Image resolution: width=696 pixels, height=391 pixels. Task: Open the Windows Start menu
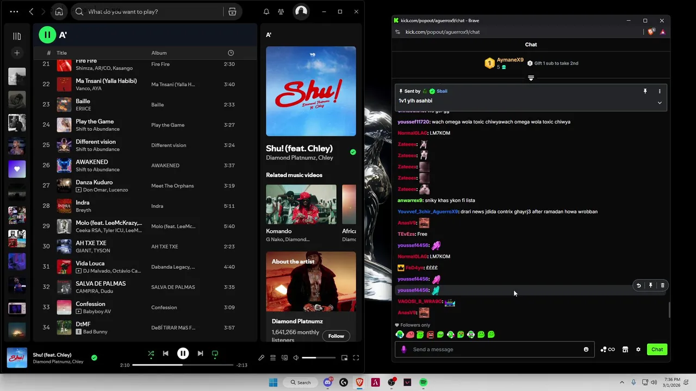point(273,382)
